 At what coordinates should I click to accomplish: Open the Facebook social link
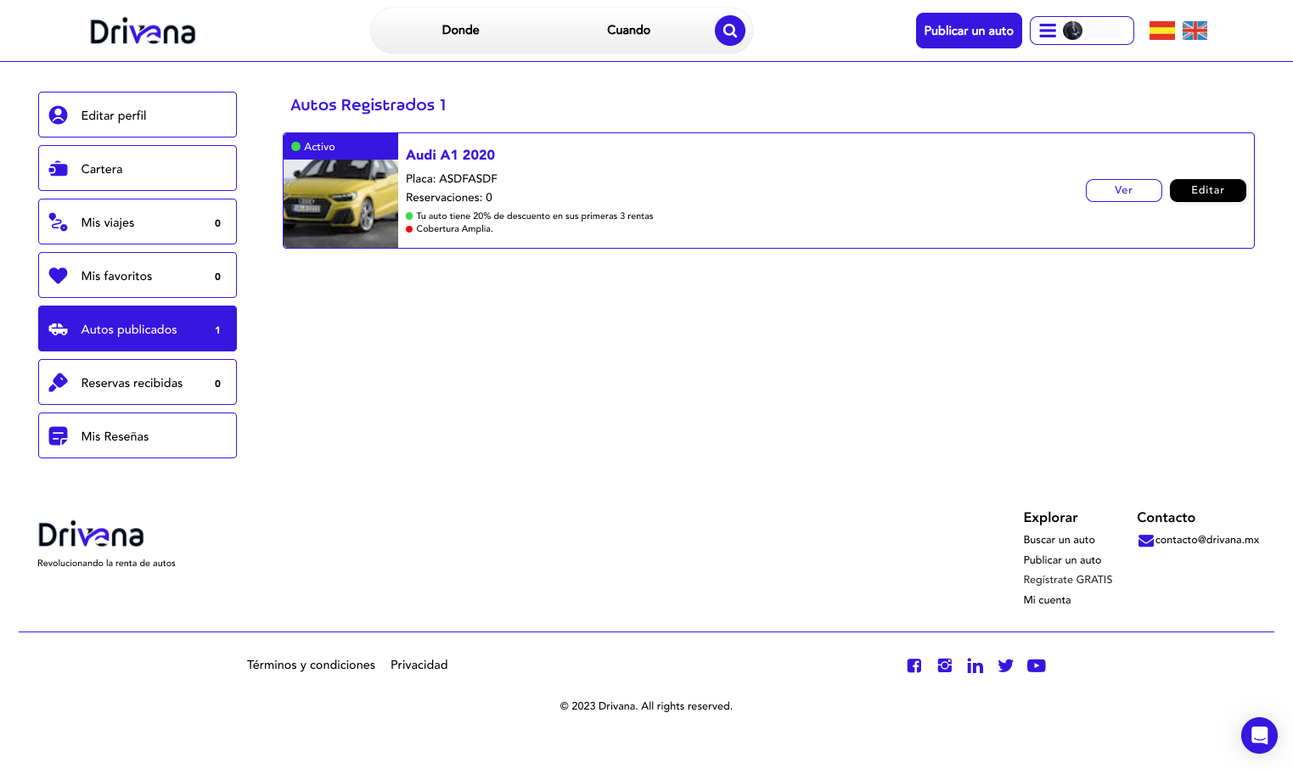coord(914,665)
